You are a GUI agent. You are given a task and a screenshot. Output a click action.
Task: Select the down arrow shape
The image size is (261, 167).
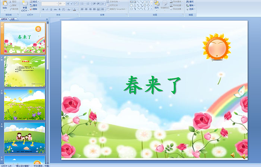[x=148, y=6]
